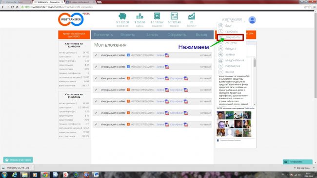317x178 pixels.
Task: Open Microsoft Word from the taskbar
Action: click(96, 175)
